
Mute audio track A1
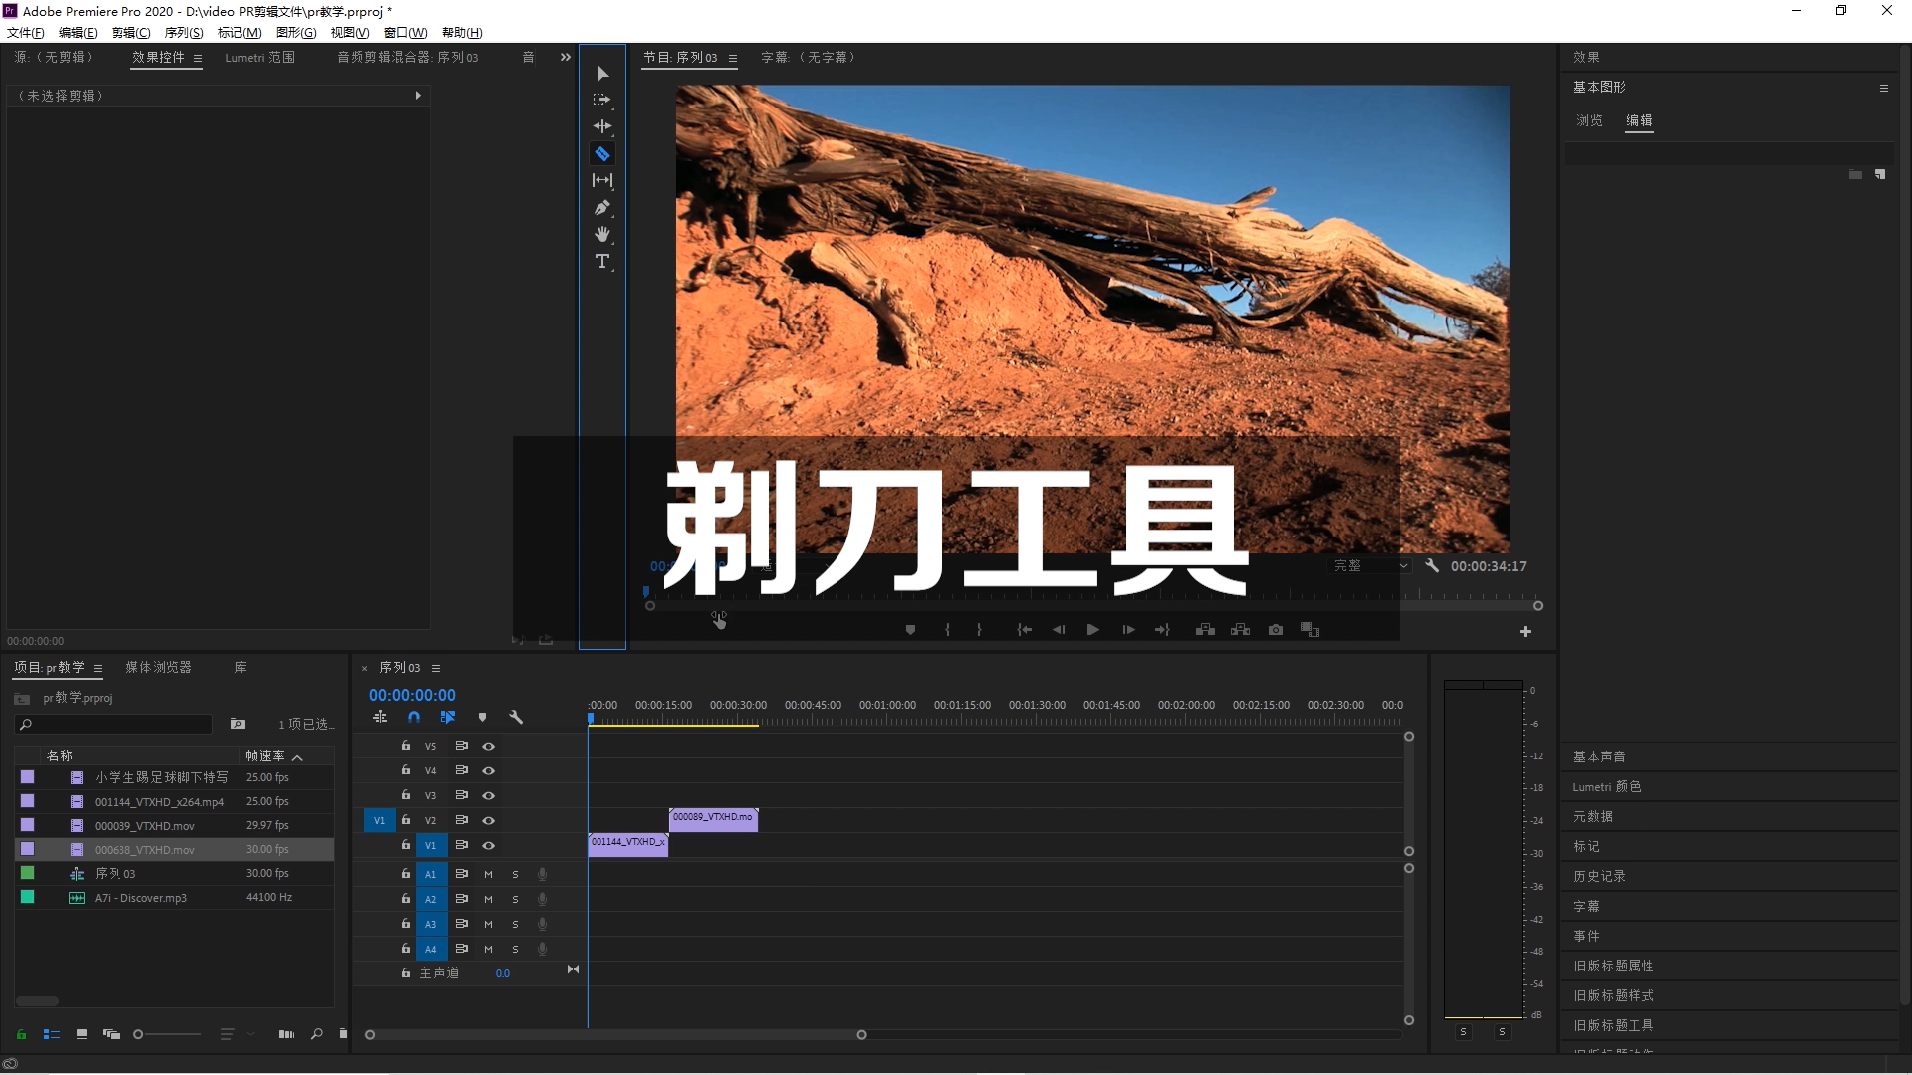pos(488,874)
